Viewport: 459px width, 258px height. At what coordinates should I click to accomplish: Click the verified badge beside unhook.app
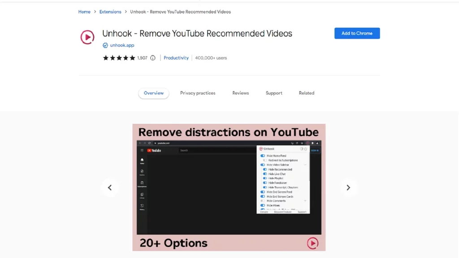105,45
